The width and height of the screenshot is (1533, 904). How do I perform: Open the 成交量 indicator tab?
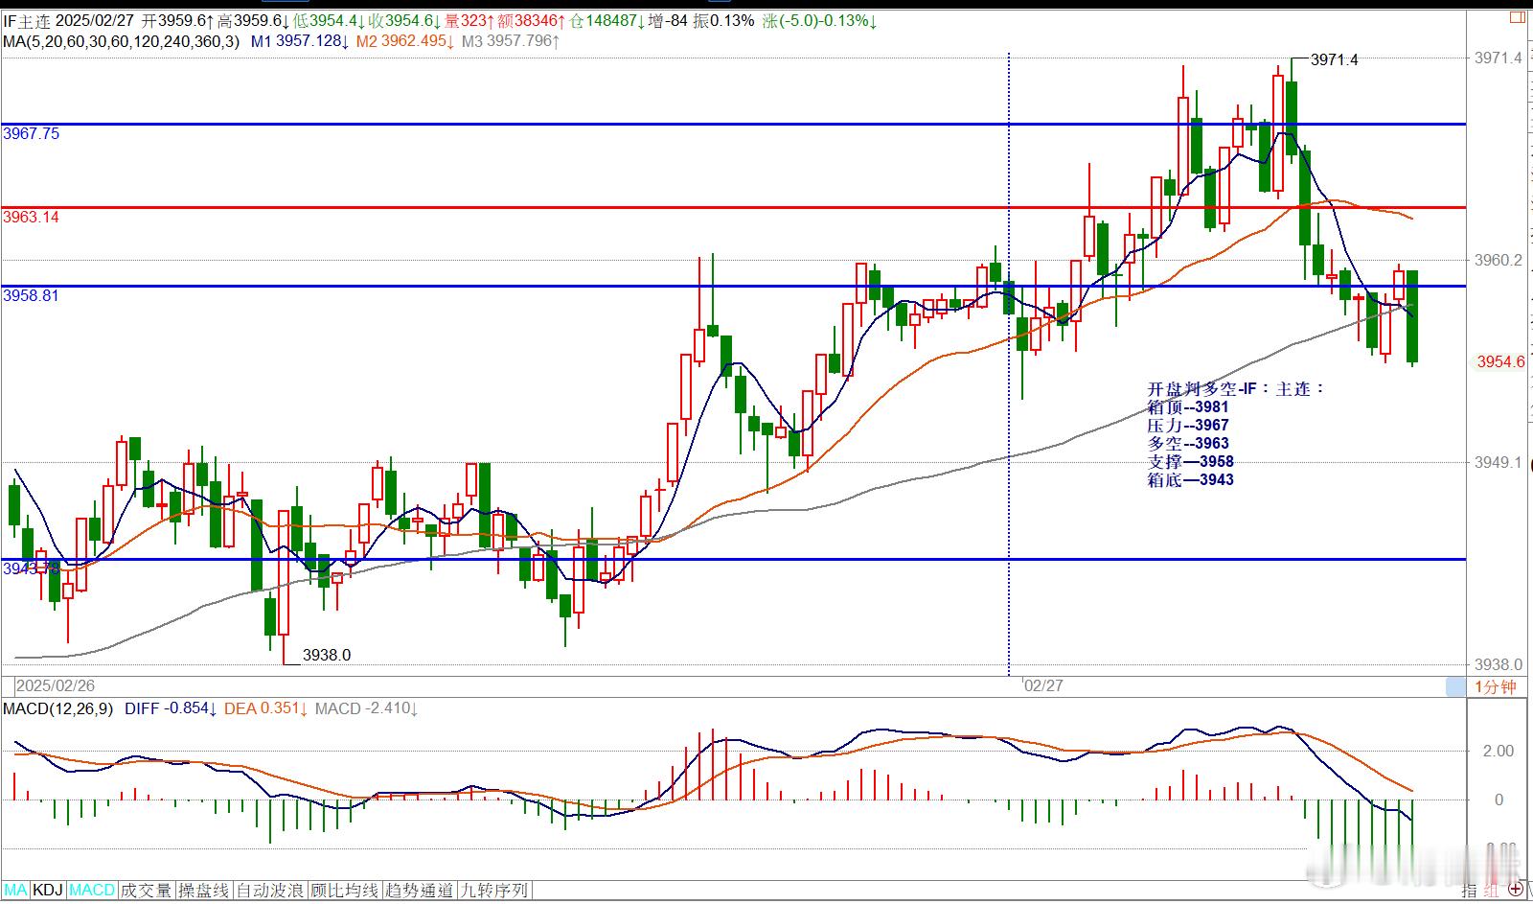click(x=146, y=891)
